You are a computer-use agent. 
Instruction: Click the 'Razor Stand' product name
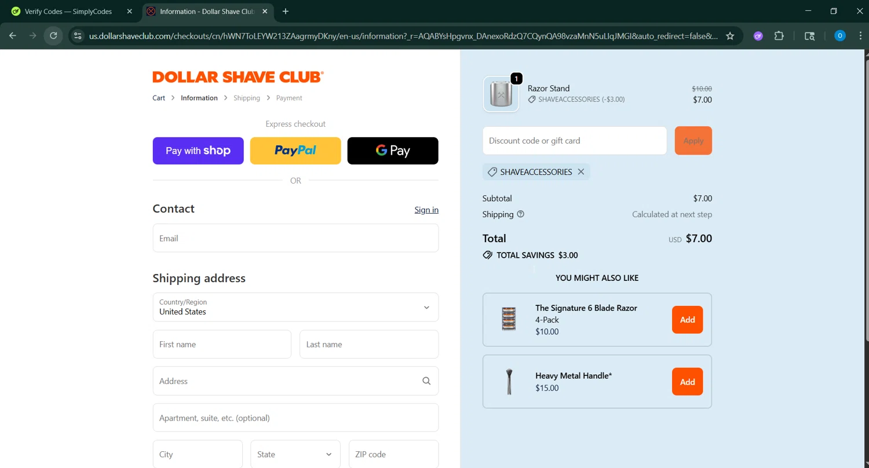[x=549, y=89]
